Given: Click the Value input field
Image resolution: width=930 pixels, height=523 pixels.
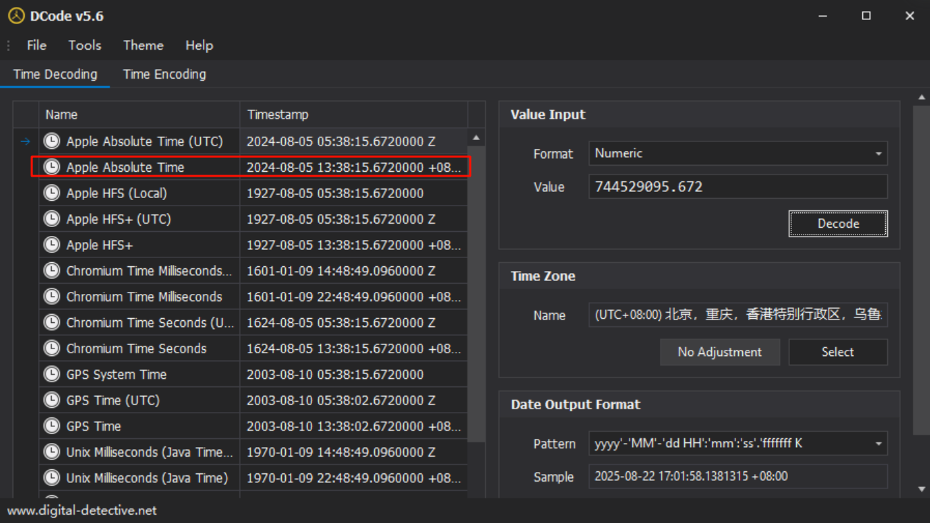Looking at the screenshot, I should tap(738, 187).
